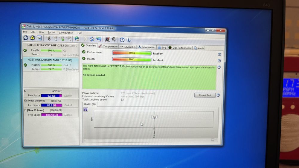Click the first gray disk test icon
Screen dimensions: 299x168
click(48, 38)
